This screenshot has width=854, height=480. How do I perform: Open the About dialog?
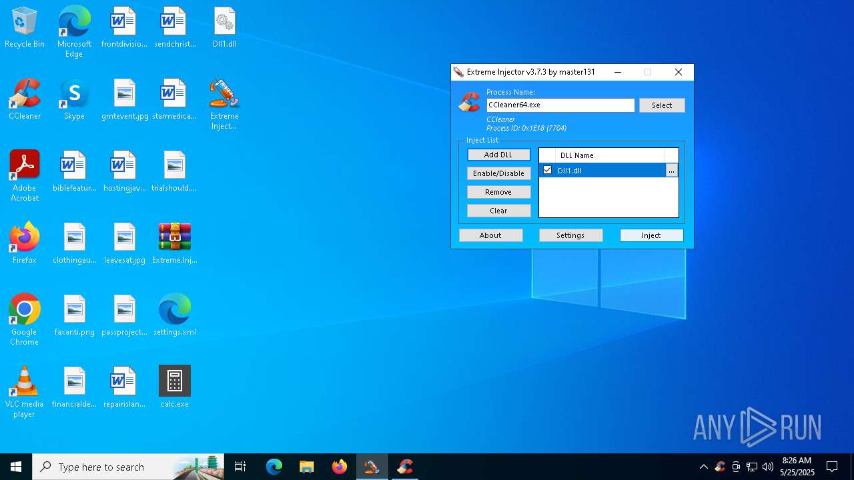click(490, 235)
